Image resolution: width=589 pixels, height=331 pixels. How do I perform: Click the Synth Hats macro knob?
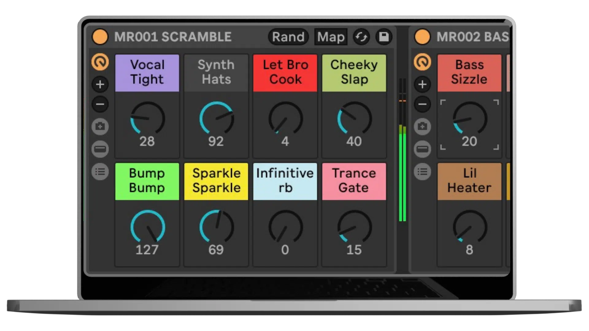(216, 119)
